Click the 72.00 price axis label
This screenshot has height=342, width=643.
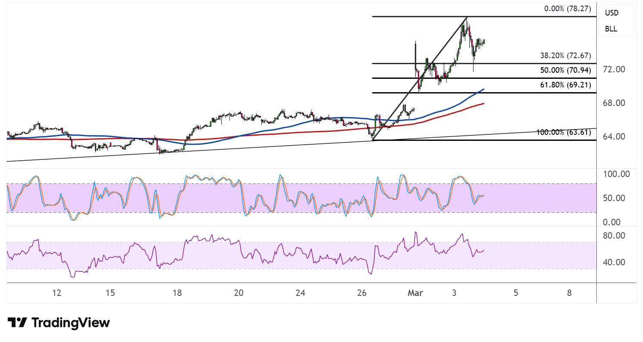(613, 69)
